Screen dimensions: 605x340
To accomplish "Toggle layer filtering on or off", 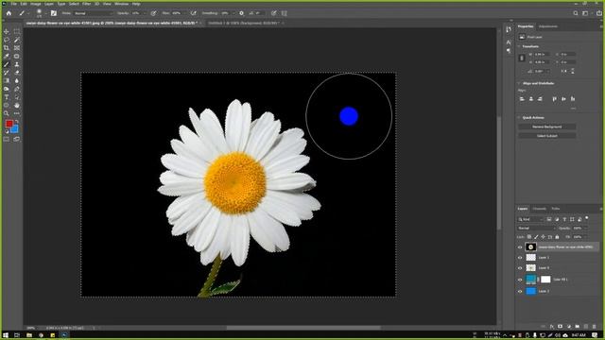I will [587, 218].
